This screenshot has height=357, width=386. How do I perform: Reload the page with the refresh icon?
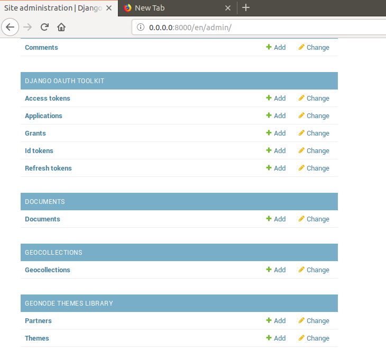pos(44,27)
